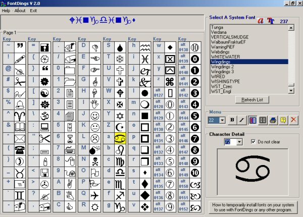This screenshot has width=303, height=217.
Task: Click the telephone symbol for key (
Action: (20, 150)
